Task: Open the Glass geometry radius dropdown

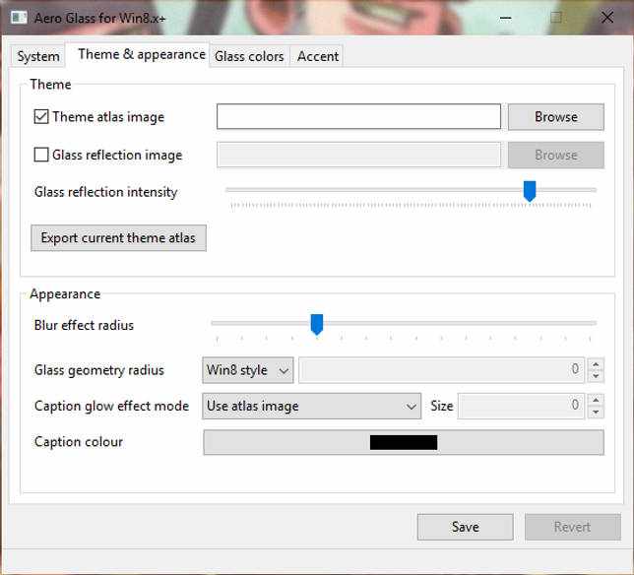Action: 248,369
